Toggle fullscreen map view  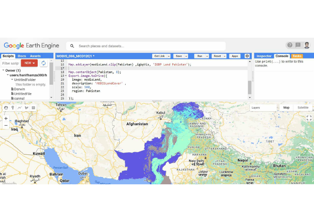click(309, 118)
